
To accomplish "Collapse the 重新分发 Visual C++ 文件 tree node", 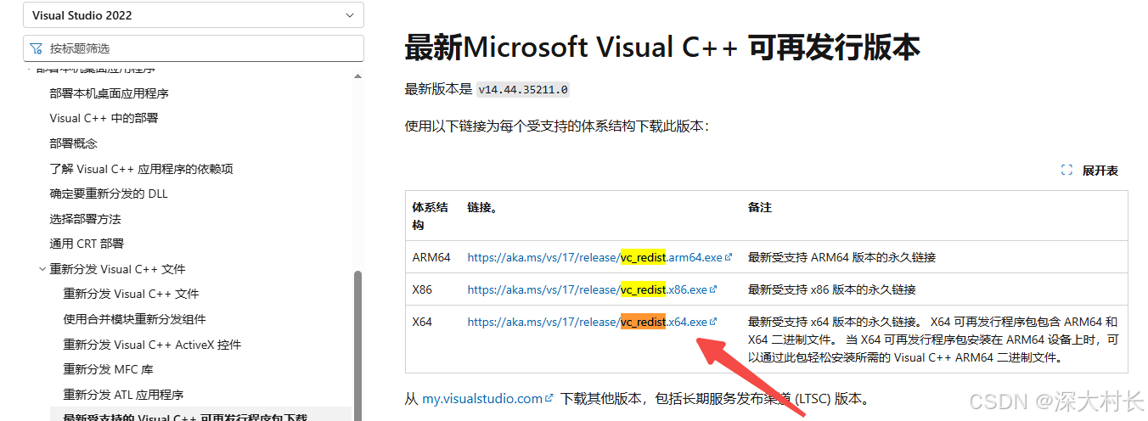I will click(x=42, y=269).
